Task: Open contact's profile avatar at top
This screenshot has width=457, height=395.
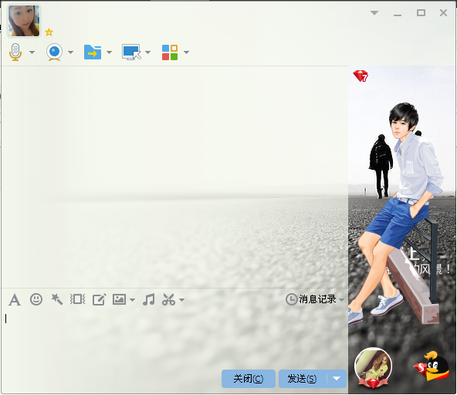Action: coord(24,21)
